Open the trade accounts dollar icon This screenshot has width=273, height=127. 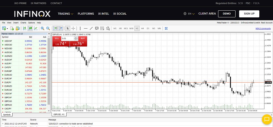17,28
